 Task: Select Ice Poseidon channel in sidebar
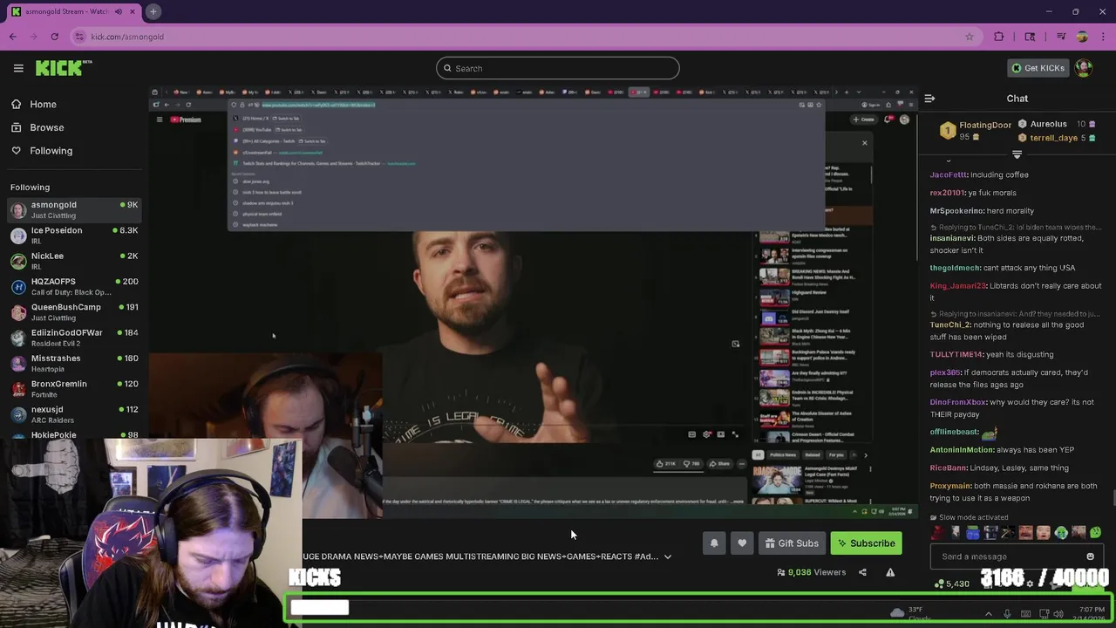74,235
